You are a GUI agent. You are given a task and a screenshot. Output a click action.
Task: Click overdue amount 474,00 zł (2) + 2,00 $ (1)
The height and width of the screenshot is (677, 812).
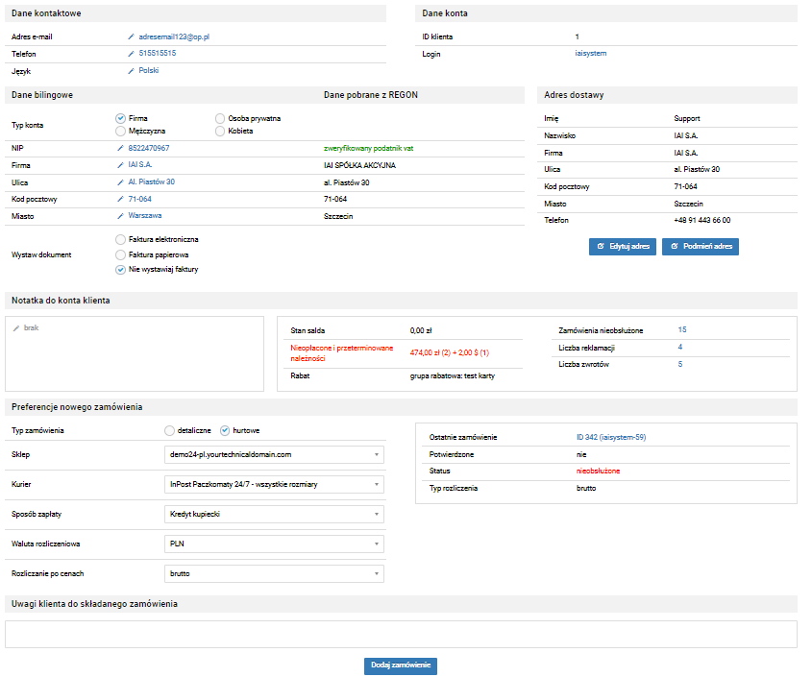point(450,353)
